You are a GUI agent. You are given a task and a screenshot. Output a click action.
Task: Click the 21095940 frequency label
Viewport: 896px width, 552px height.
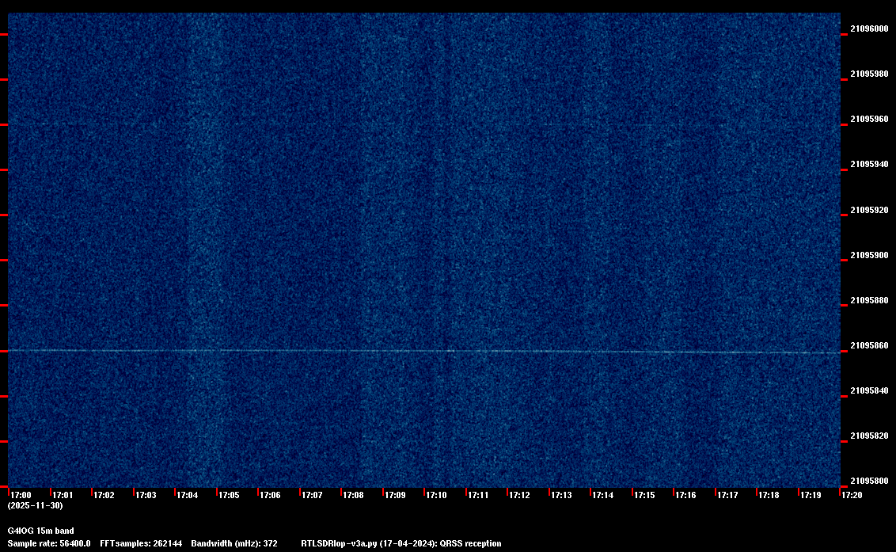(x=869, y=164)
